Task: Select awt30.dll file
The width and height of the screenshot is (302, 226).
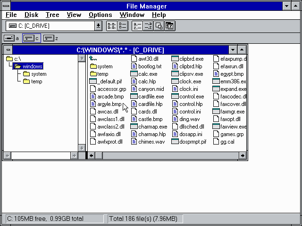Action: click(x=145, y=59)
